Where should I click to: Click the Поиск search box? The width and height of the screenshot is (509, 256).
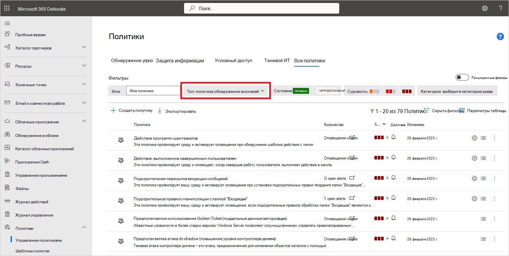pyautogui.click(x=262, y=8)
